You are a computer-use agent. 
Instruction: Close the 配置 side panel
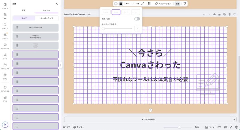[x=57, y=4]
